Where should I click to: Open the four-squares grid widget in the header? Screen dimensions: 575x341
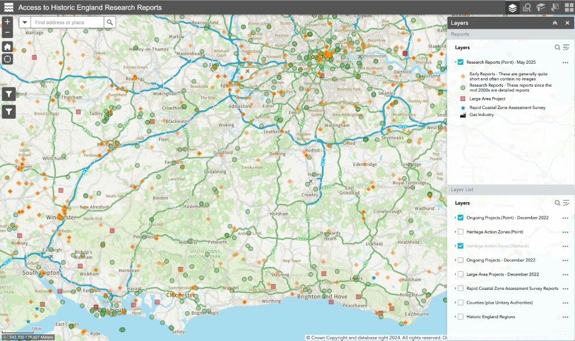pyautogui.click(x=569, y=7)
